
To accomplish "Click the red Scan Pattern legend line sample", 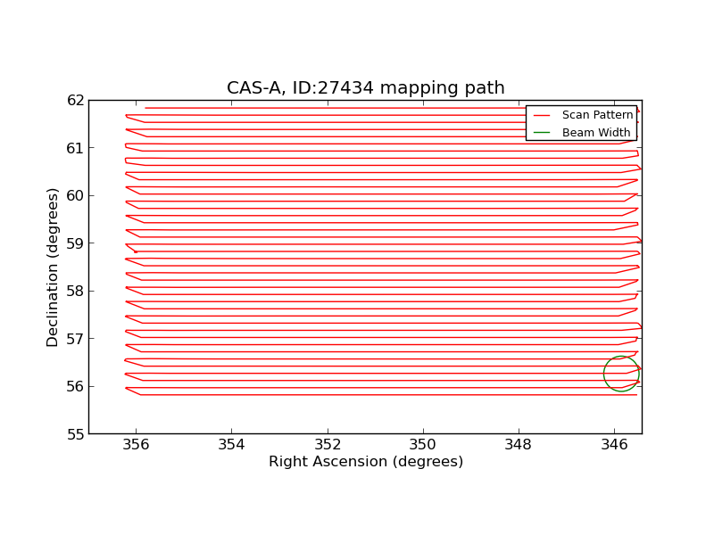I will 542,116.
